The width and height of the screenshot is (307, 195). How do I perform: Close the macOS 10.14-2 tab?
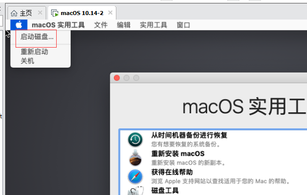110,13
